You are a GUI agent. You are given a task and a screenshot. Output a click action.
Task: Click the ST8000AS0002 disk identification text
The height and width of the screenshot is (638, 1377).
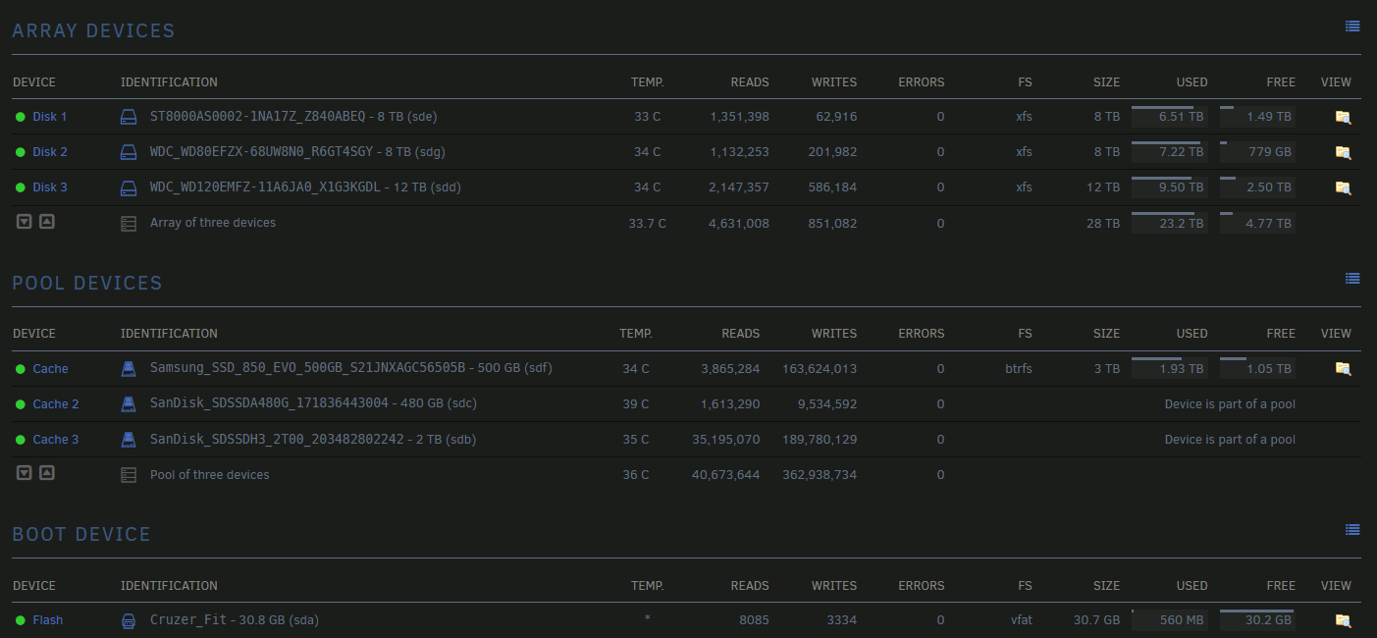(257, 117)
